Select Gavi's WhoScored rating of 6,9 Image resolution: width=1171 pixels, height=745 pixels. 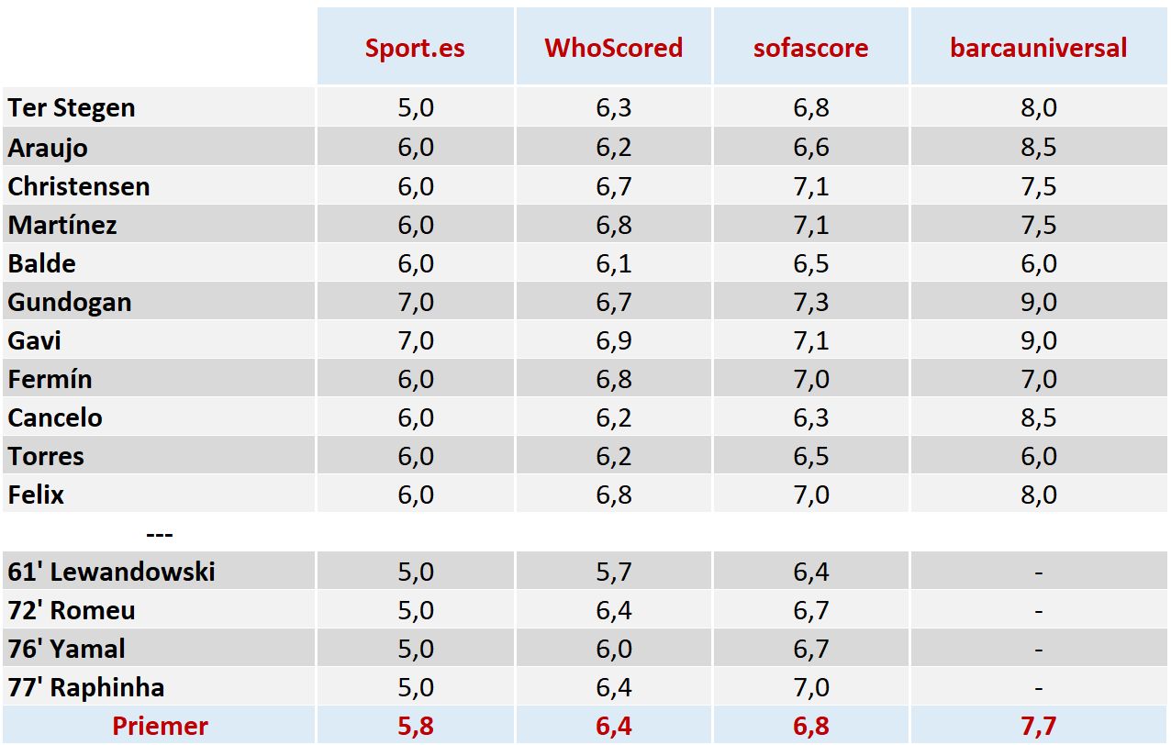[613, 340]
